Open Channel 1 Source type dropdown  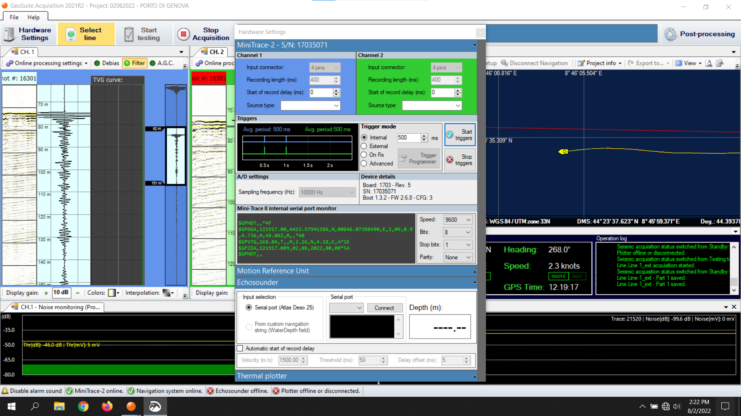[310, 106]
